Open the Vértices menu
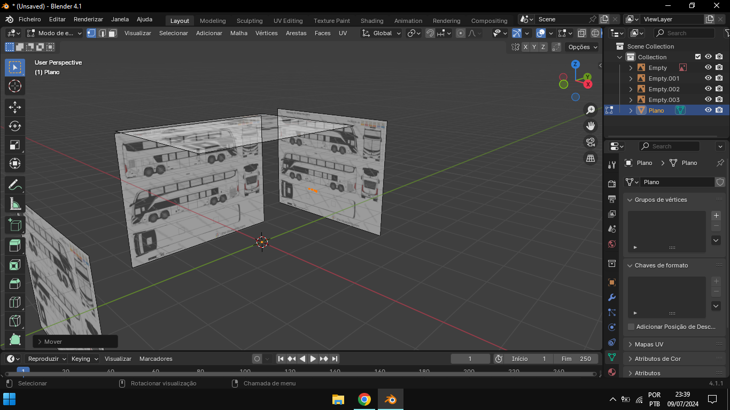 click(266, 33)
